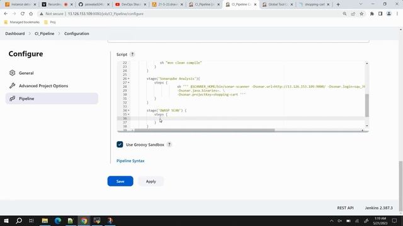Open the Windows Start menu

[6, 220]
